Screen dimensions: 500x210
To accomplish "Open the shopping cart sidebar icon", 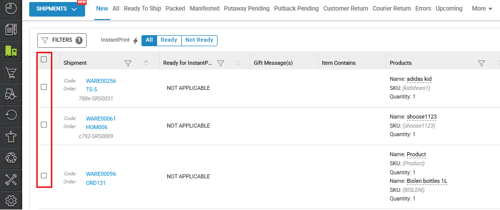I will (11, 73).
